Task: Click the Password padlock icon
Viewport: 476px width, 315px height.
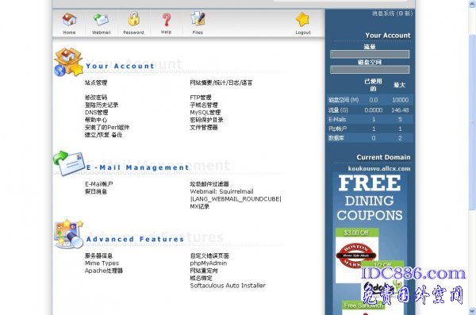Action: click(133, 19)
